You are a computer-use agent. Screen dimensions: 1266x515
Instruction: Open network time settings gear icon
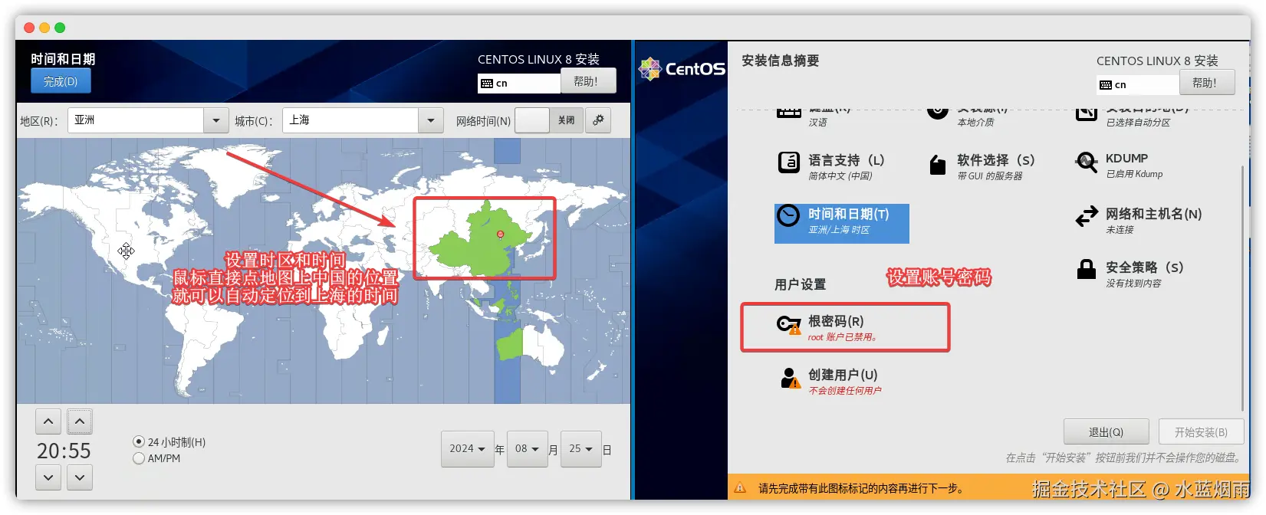pos(598,120)
